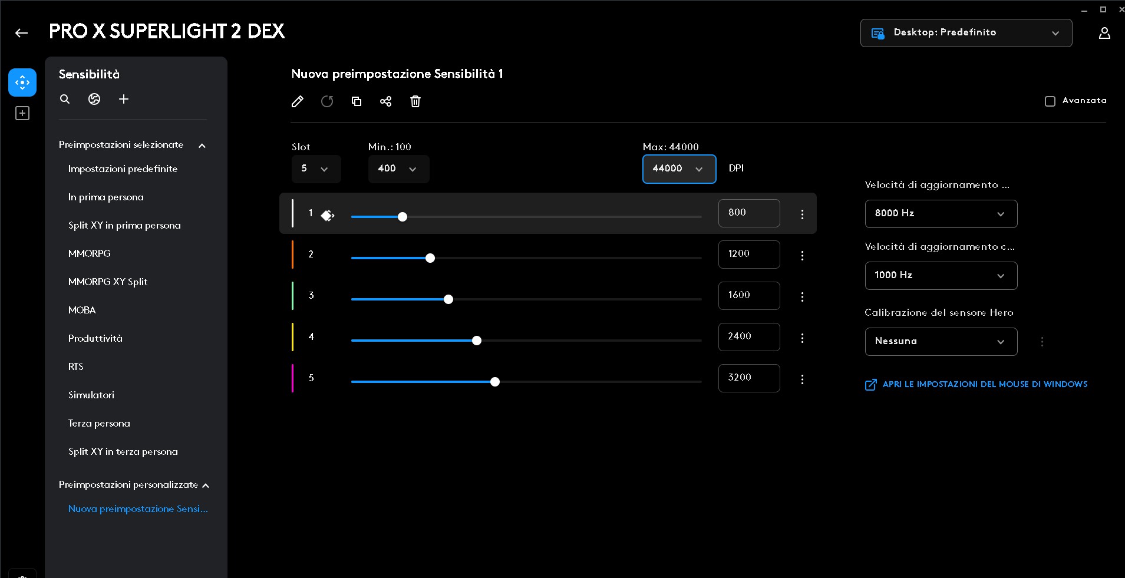Delete preset using trash icon

pos(415,101)
